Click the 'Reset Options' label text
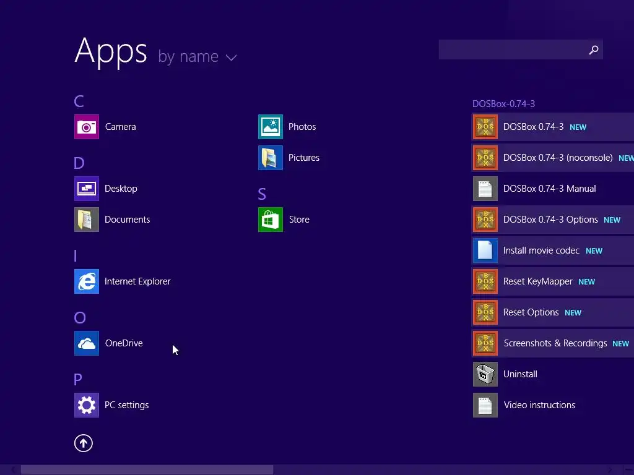Screen dimensions: 634x475 [x=531, y=312]
